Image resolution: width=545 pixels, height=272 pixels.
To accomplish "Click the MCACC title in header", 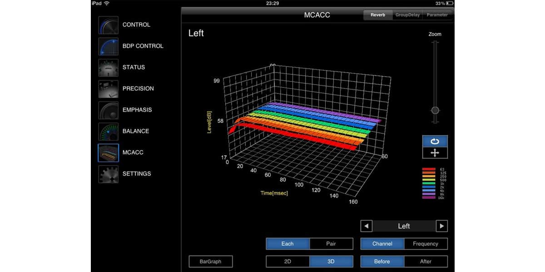I will point(317,15).
